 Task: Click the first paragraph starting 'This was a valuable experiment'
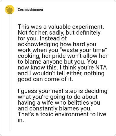point(63,53)
